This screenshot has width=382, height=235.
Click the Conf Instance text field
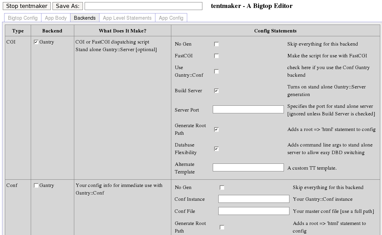pos(254,199)
